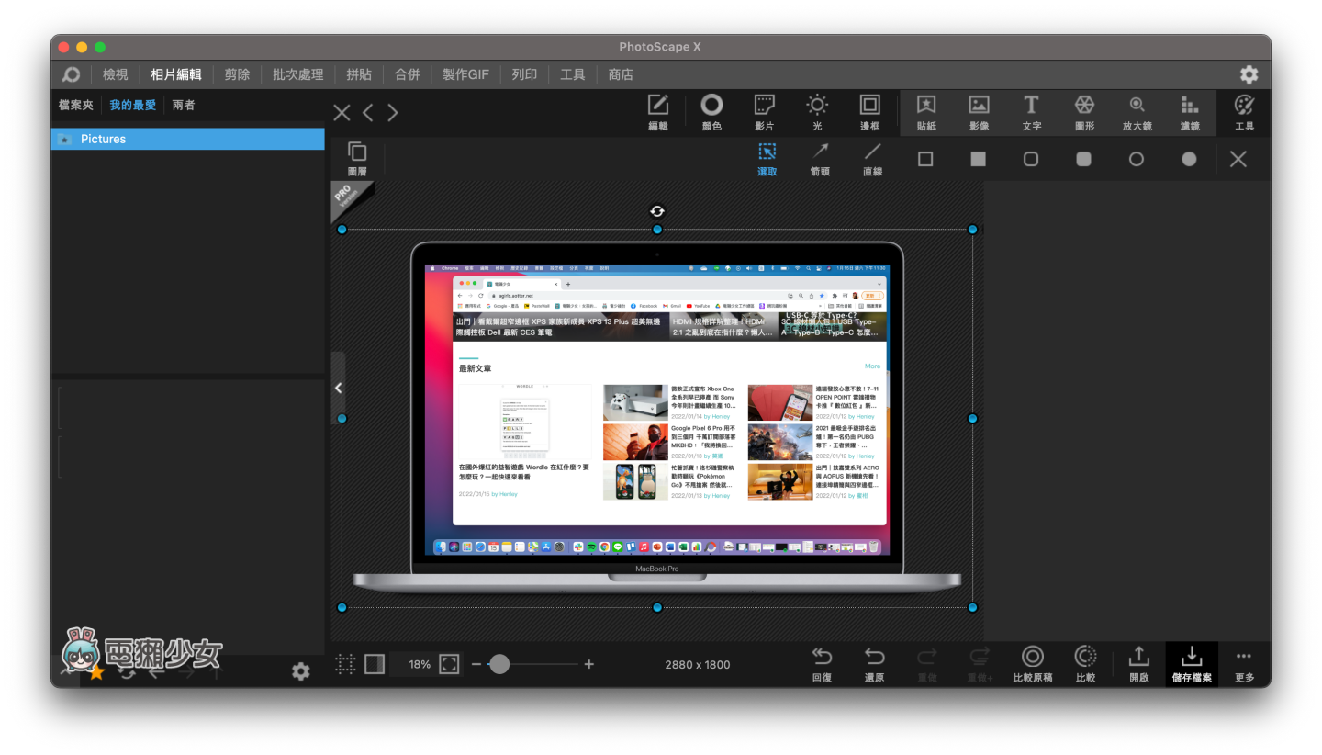Open the 貼紙 sticker tool

[x=925, y=112]
